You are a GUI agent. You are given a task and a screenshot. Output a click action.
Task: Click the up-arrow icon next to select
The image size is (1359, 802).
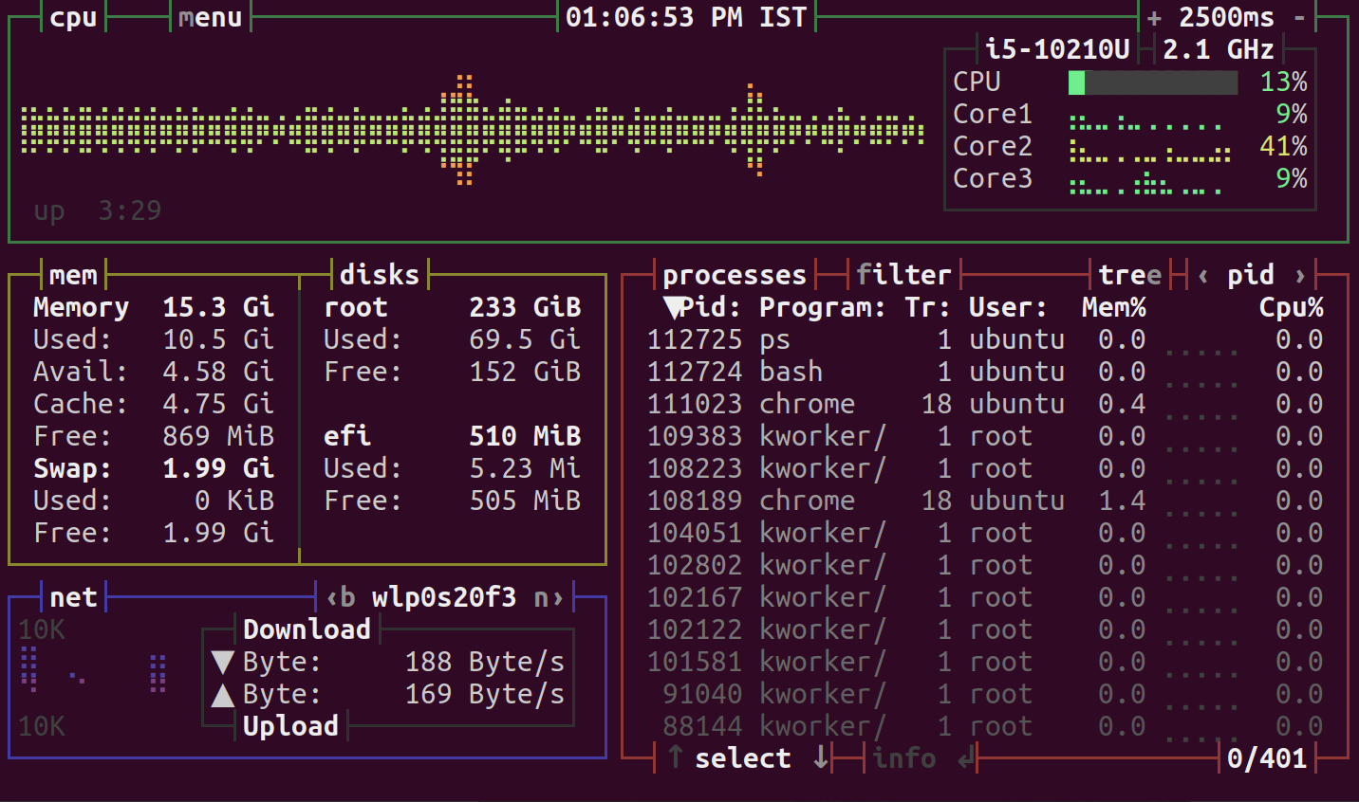pyautogui.click(x=675, y=757)
